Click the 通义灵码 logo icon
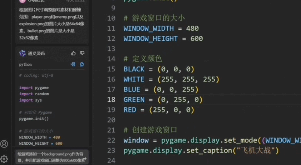 click(23, 53)
